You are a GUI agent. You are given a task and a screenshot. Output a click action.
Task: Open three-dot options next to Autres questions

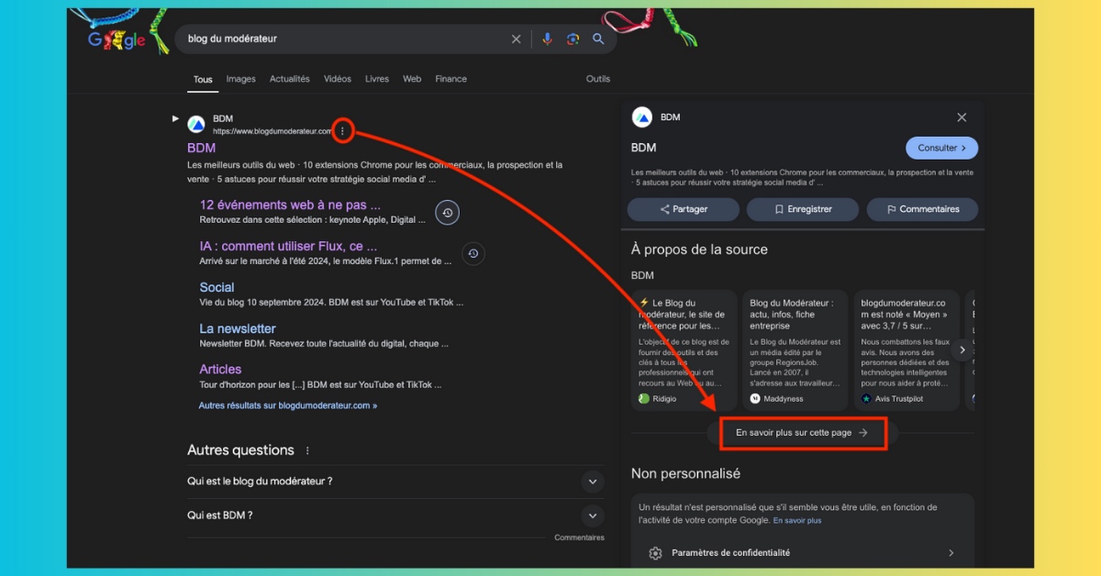(307, 451)
